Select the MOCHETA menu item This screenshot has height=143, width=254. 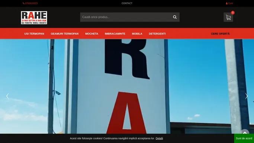92,34
